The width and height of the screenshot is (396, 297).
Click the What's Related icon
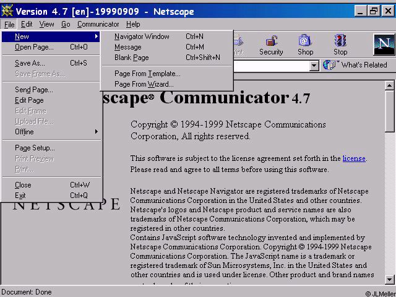click(x=329, y=64)
